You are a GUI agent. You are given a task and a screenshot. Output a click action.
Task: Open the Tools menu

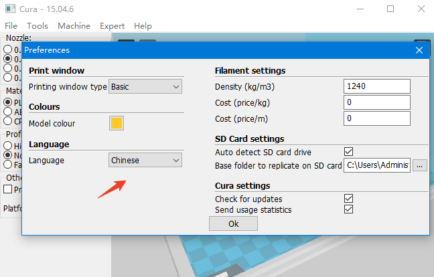(38, 26)
